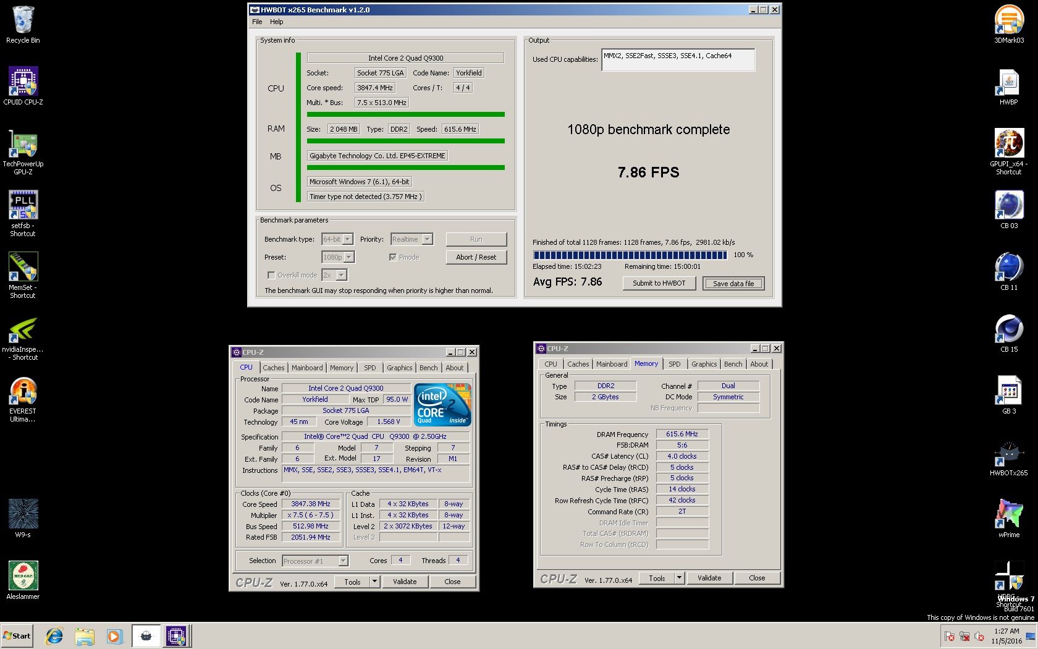This screenshot has height=649, width=1038.
Task: Select the Memory tab in right CPU-Z
Action: [646, 363]
